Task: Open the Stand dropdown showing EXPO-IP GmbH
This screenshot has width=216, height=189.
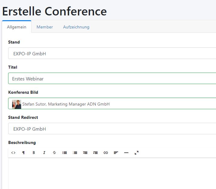Action: pos(112,54)
